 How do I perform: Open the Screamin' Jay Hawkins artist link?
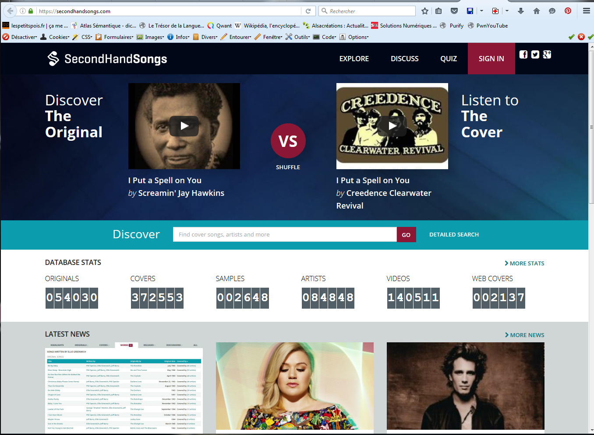click(181, 193)
